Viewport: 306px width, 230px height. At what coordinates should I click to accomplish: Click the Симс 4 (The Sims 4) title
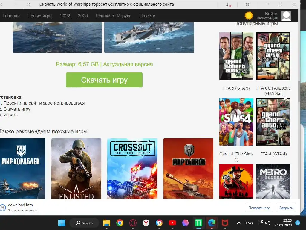(x=236, y=157)
